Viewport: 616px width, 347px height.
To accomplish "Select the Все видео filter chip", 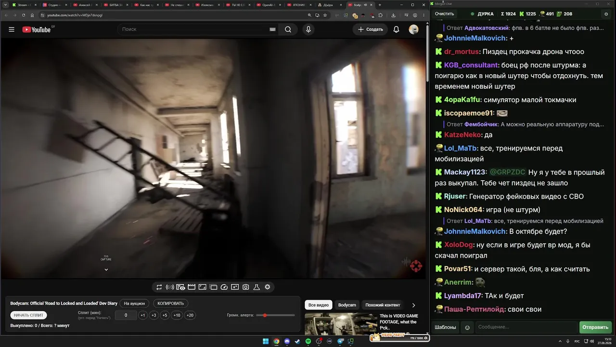I will coord(319,305).
